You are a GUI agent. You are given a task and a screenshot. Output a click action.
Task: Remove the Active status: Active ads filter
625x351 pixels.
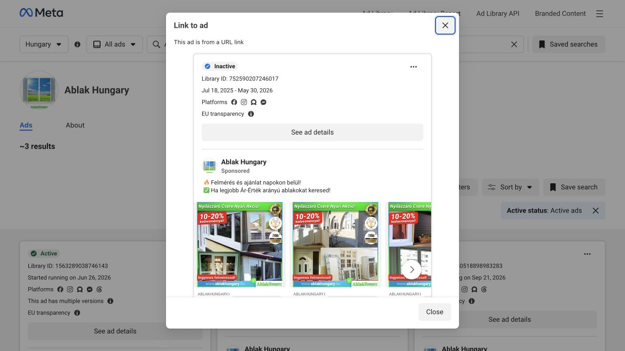(x=596, y=211)
